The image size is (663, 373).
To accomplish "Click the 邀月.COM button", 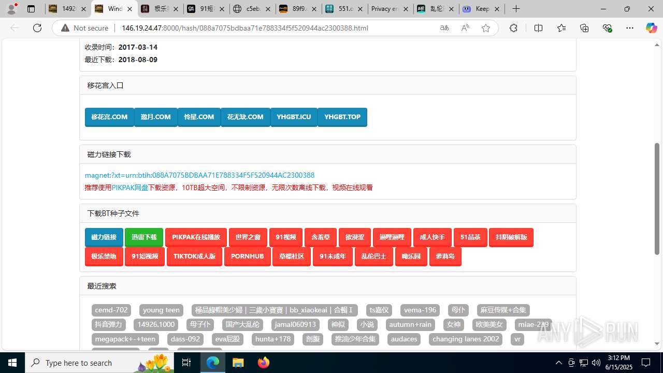I will (155, 117).
